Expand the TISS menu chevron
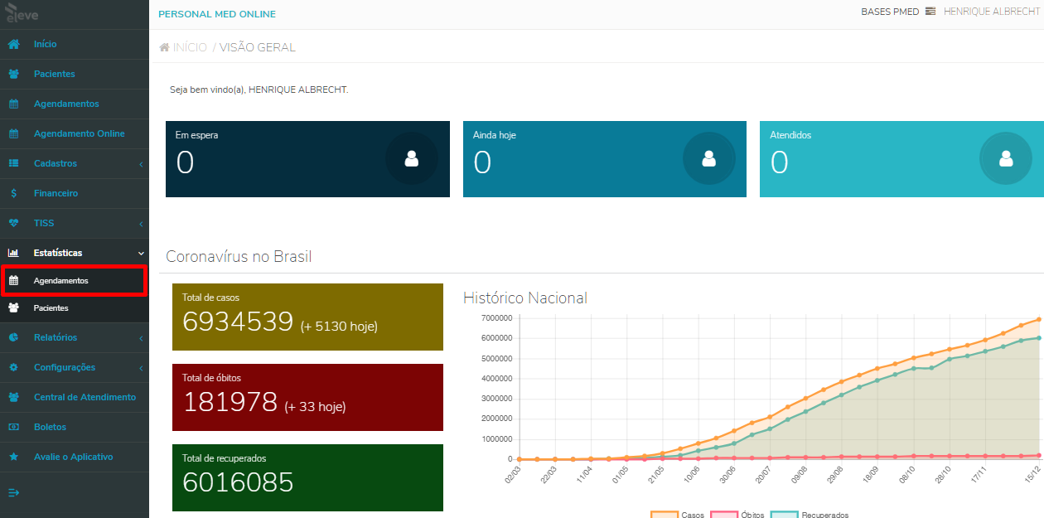 [x=141, y=224]
